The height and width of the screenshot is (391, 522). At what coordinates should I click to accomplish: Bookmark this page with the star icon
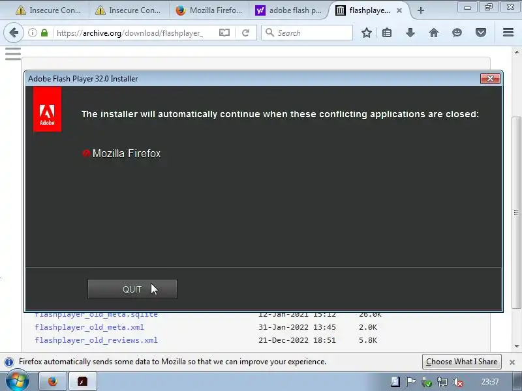(367, 33)
